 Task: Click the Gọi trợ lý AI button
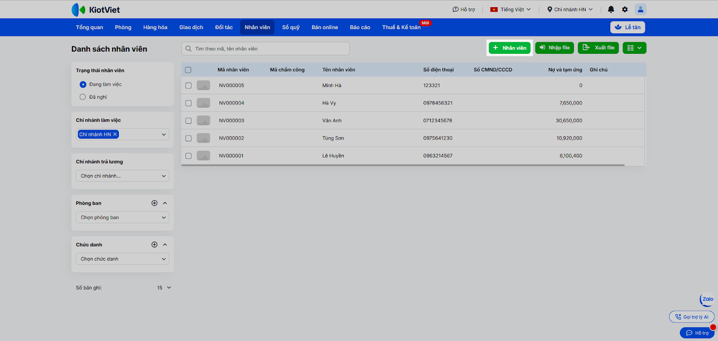(x=692, y=317)
